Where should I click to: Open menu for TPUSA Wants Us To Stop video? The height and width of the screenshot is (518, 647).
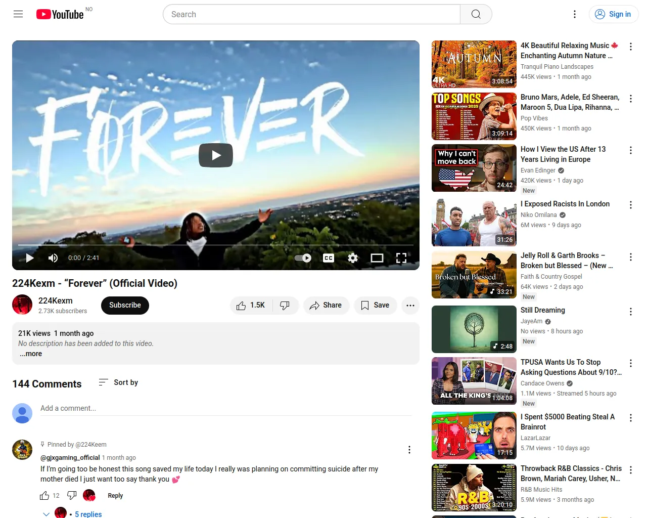631,363
